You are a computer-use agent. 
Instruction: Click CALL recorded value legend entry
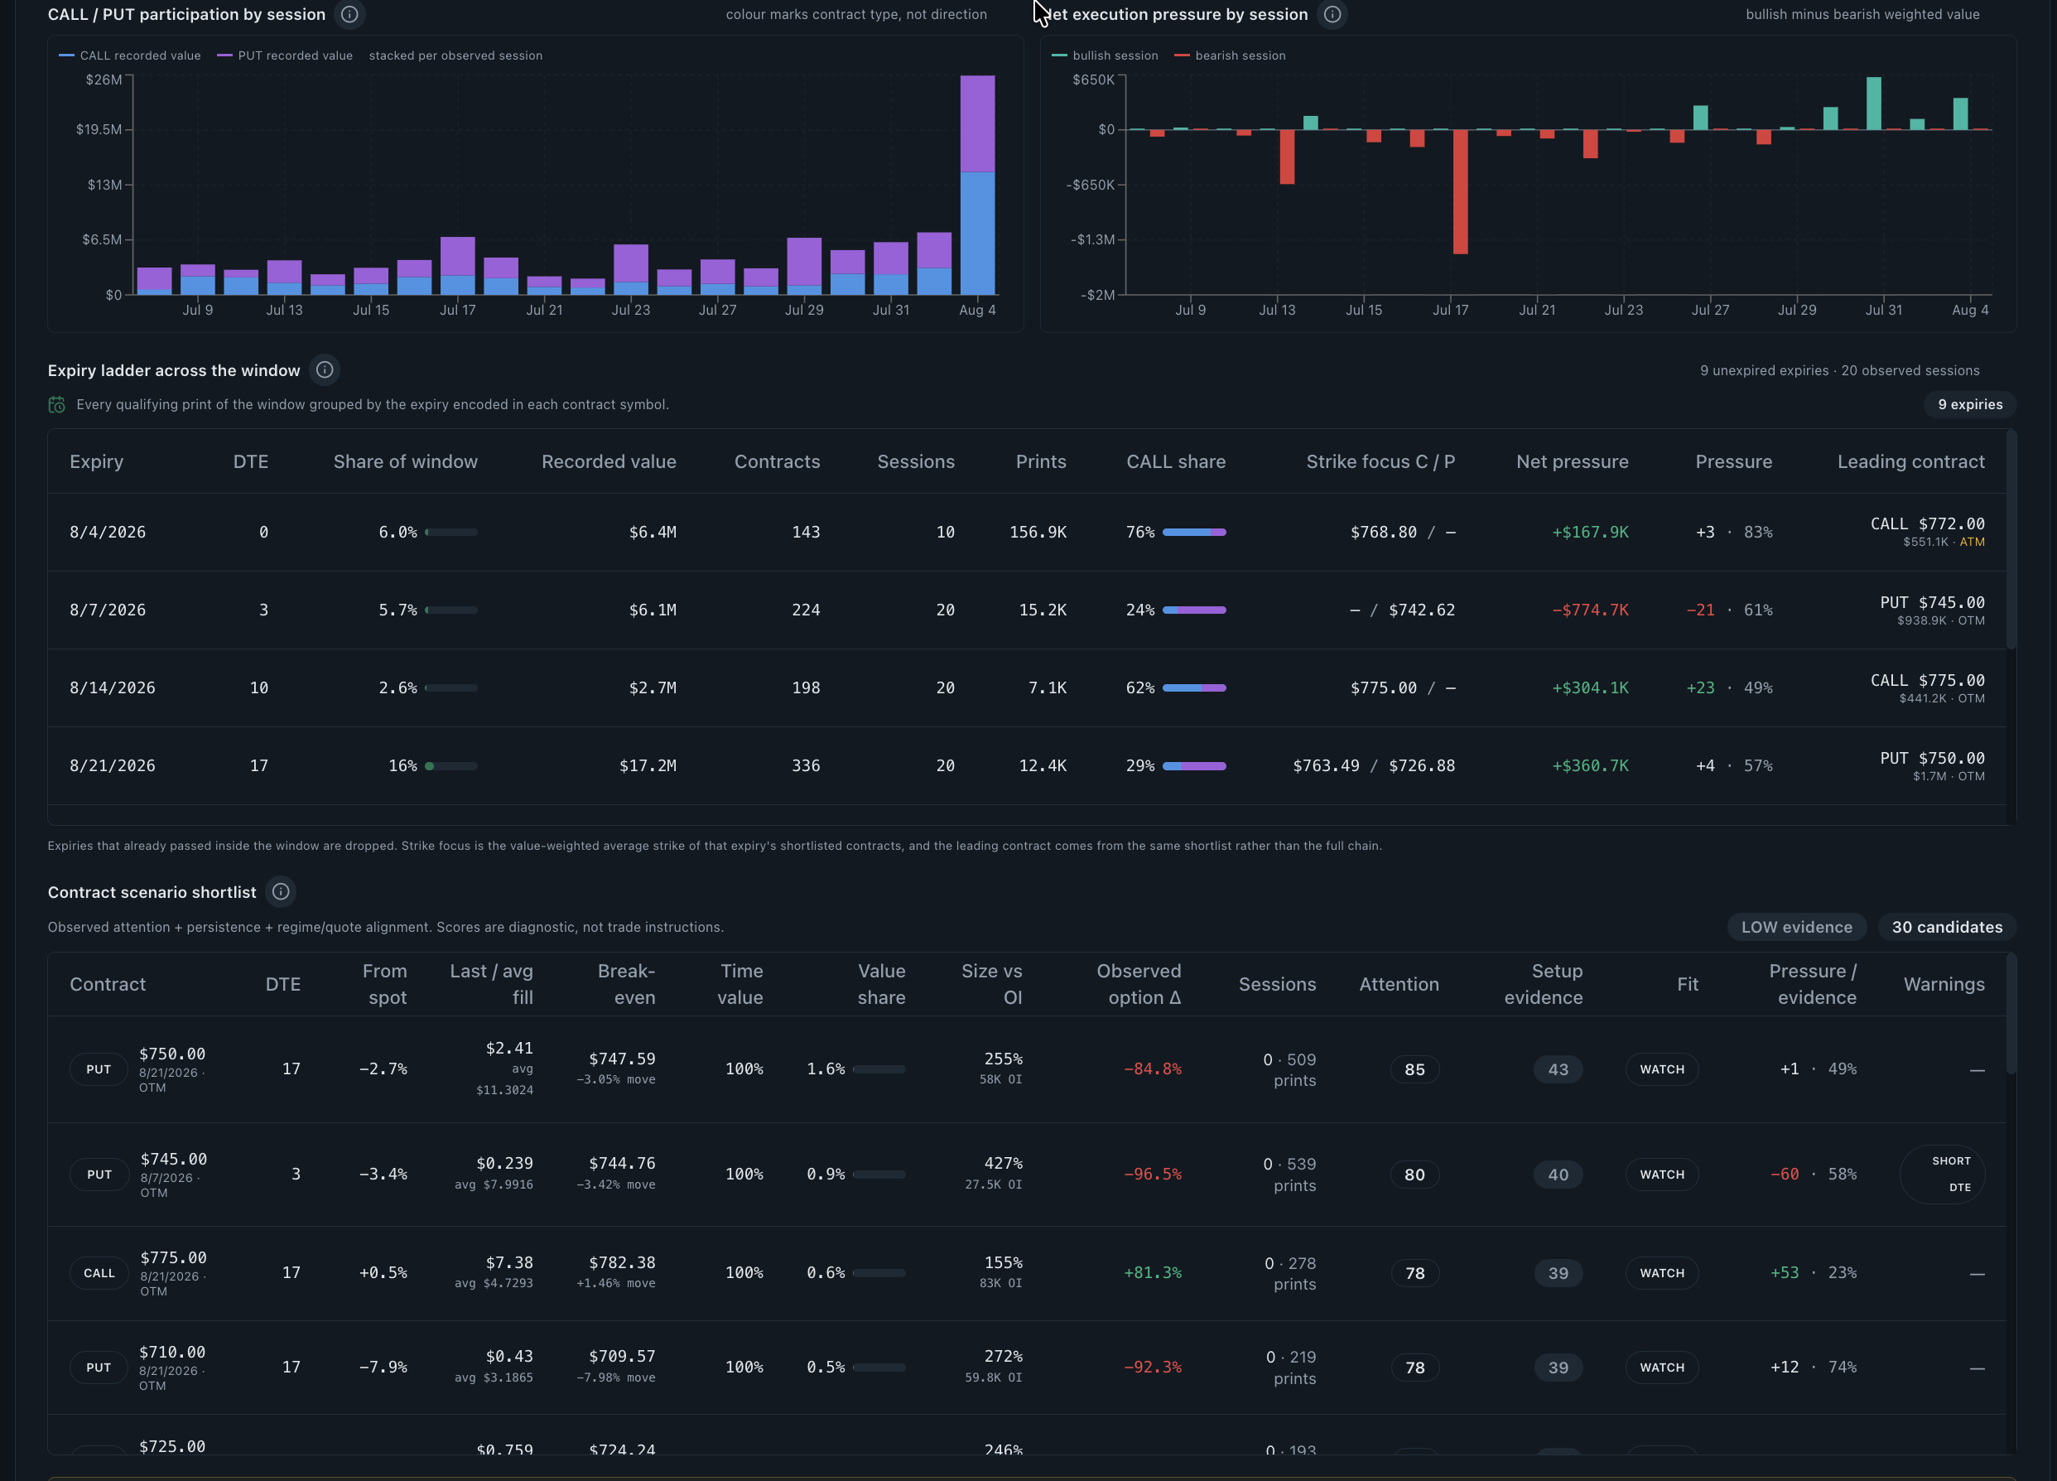pyautogui.click(x=130, y=55)
